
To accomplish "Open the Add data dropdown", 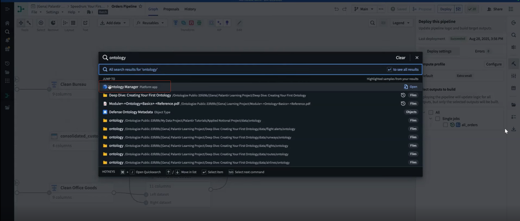I will tap(114, 23).
